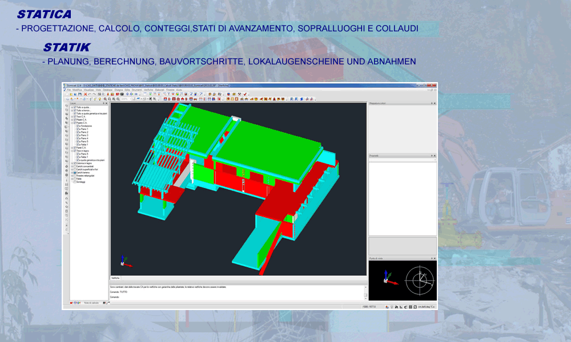Click the first zoom magnifier icon
This screenshot has width=571, height=342.
(x=105, y=99)
